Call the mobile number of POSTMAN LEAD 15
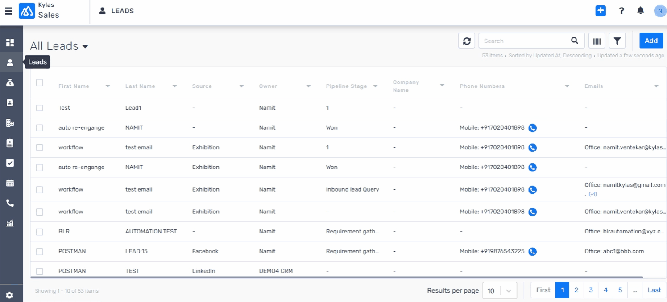This screenshot has width=667, height=302. coord(532,252)
